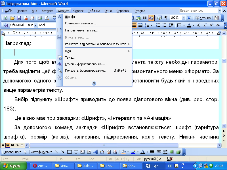This screenshot has width=227, height=170.
Task: Click the Print icon in the toolbar
Action: point(40,18)
